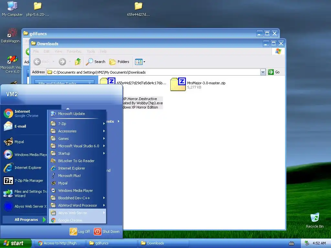331x248 pixels.
Task: Select the XP.Horror.Destructive exe file
Action: pos(143,103)
